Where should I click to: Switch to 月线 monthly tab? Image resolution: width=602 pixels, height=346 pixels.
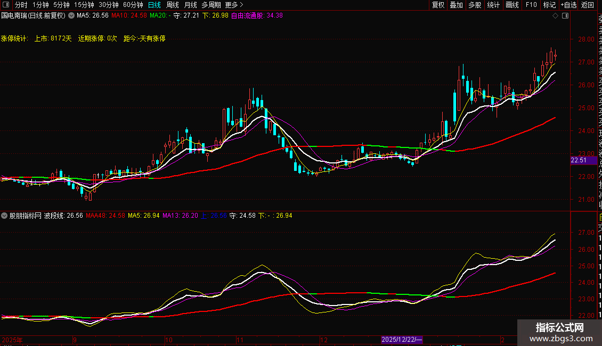(x=190, y=5)
